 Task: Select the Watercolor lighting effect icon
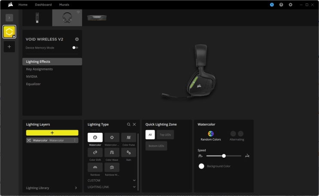95,138
